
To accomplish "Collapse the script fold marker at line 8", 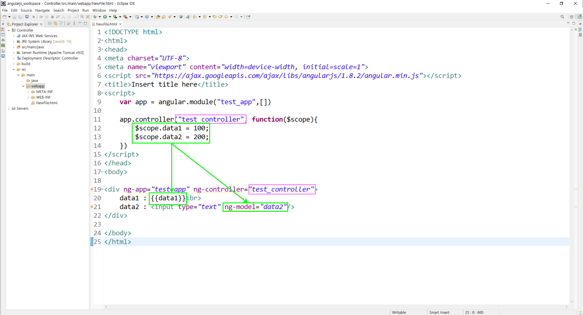I will (102, 93).
